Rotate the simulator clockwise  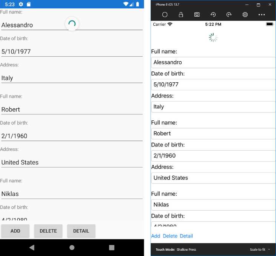pos(229,15)
